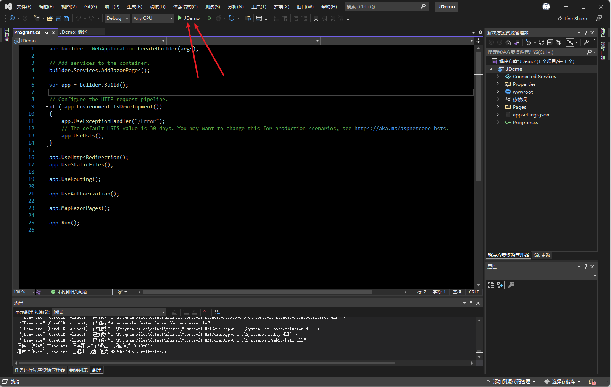This screenshot has height=387, width=611.
Task: Click 选择存储库 in the status bar
Action: 563,382
